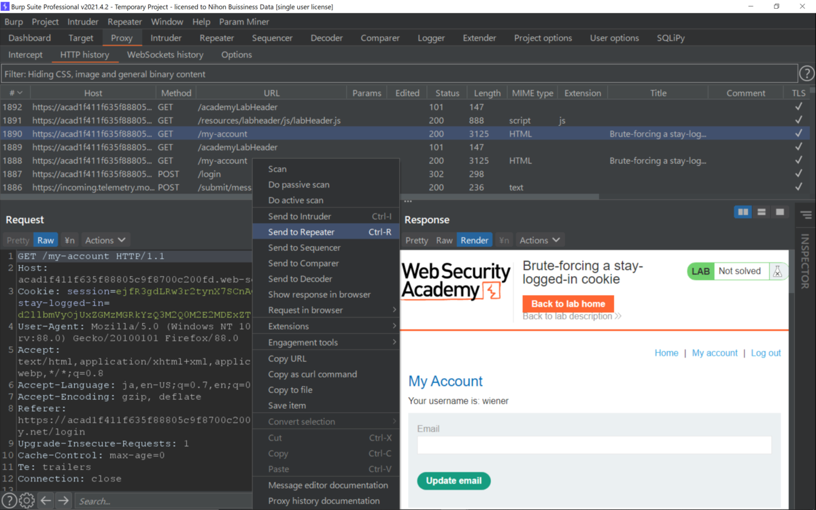Switch to stacked top-bottom layout icon
Screen dimensions: 816x510
pos(762,212)
